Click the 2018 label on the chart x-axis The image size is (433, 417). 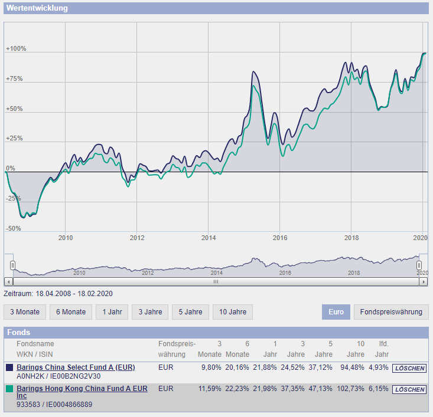(x=351, y=238)
